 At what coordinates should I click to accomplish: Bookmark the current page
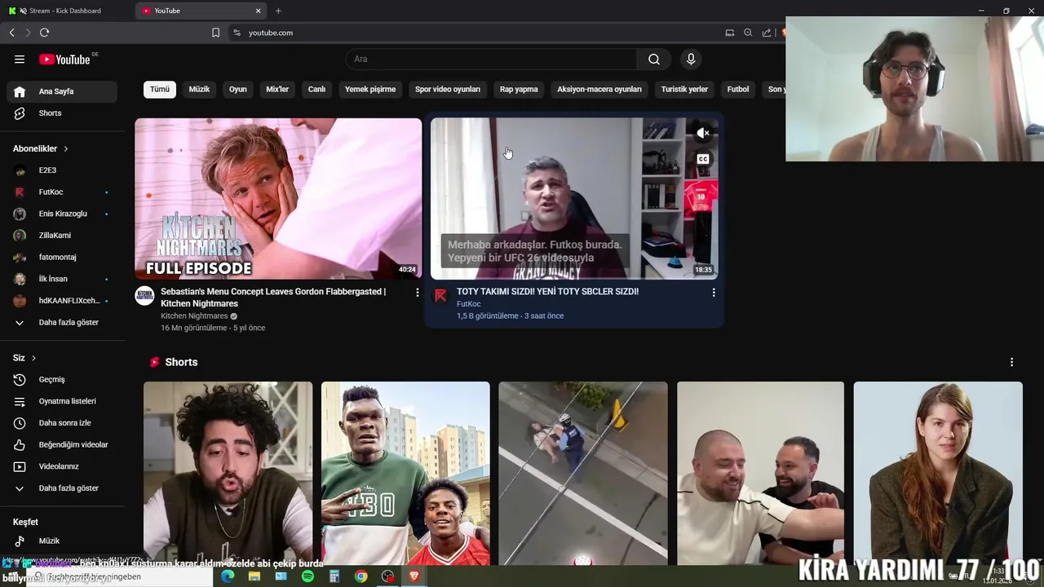pyautogui.click(x=215, y=33)
